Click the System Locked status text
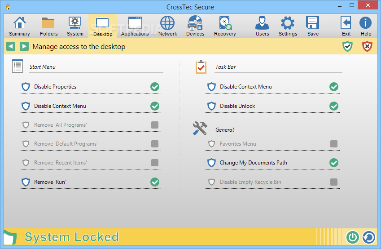Screen dimensions: 381x249 point(72,237)
